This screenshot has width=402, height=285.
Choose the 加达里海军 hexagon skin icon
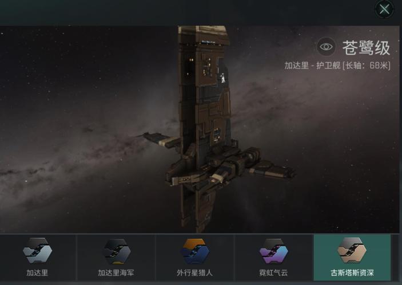click(x=116, y=251)
